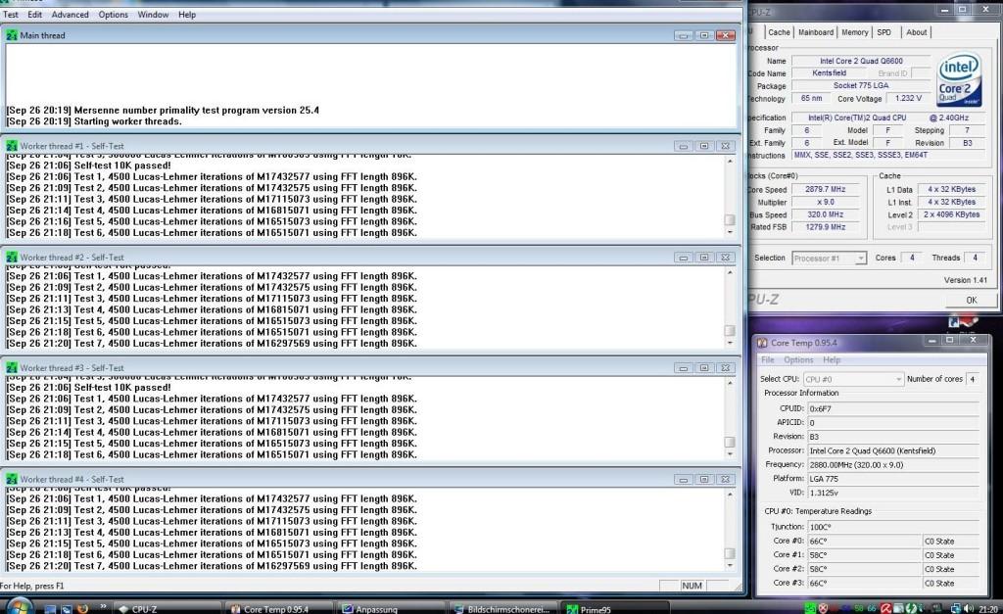Switch to CPU-Z via the taskbar button

pyautogui.click(x=168, y=609)
